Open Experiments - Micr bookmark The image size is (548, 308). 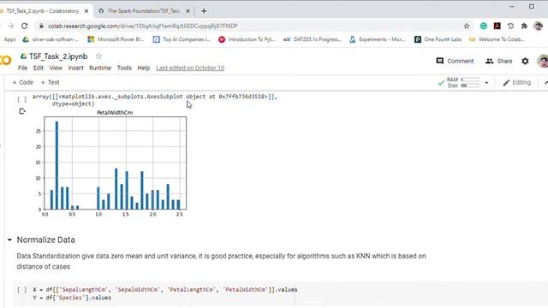point(378,39)
